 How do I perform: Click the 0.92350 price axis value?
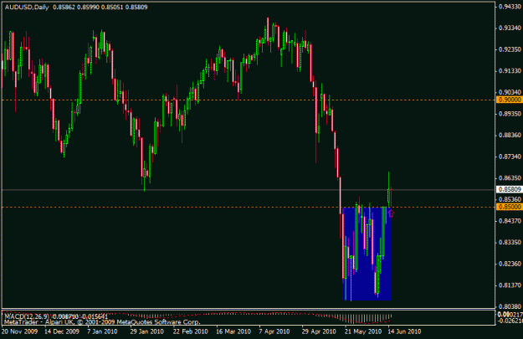pos(510,49)
